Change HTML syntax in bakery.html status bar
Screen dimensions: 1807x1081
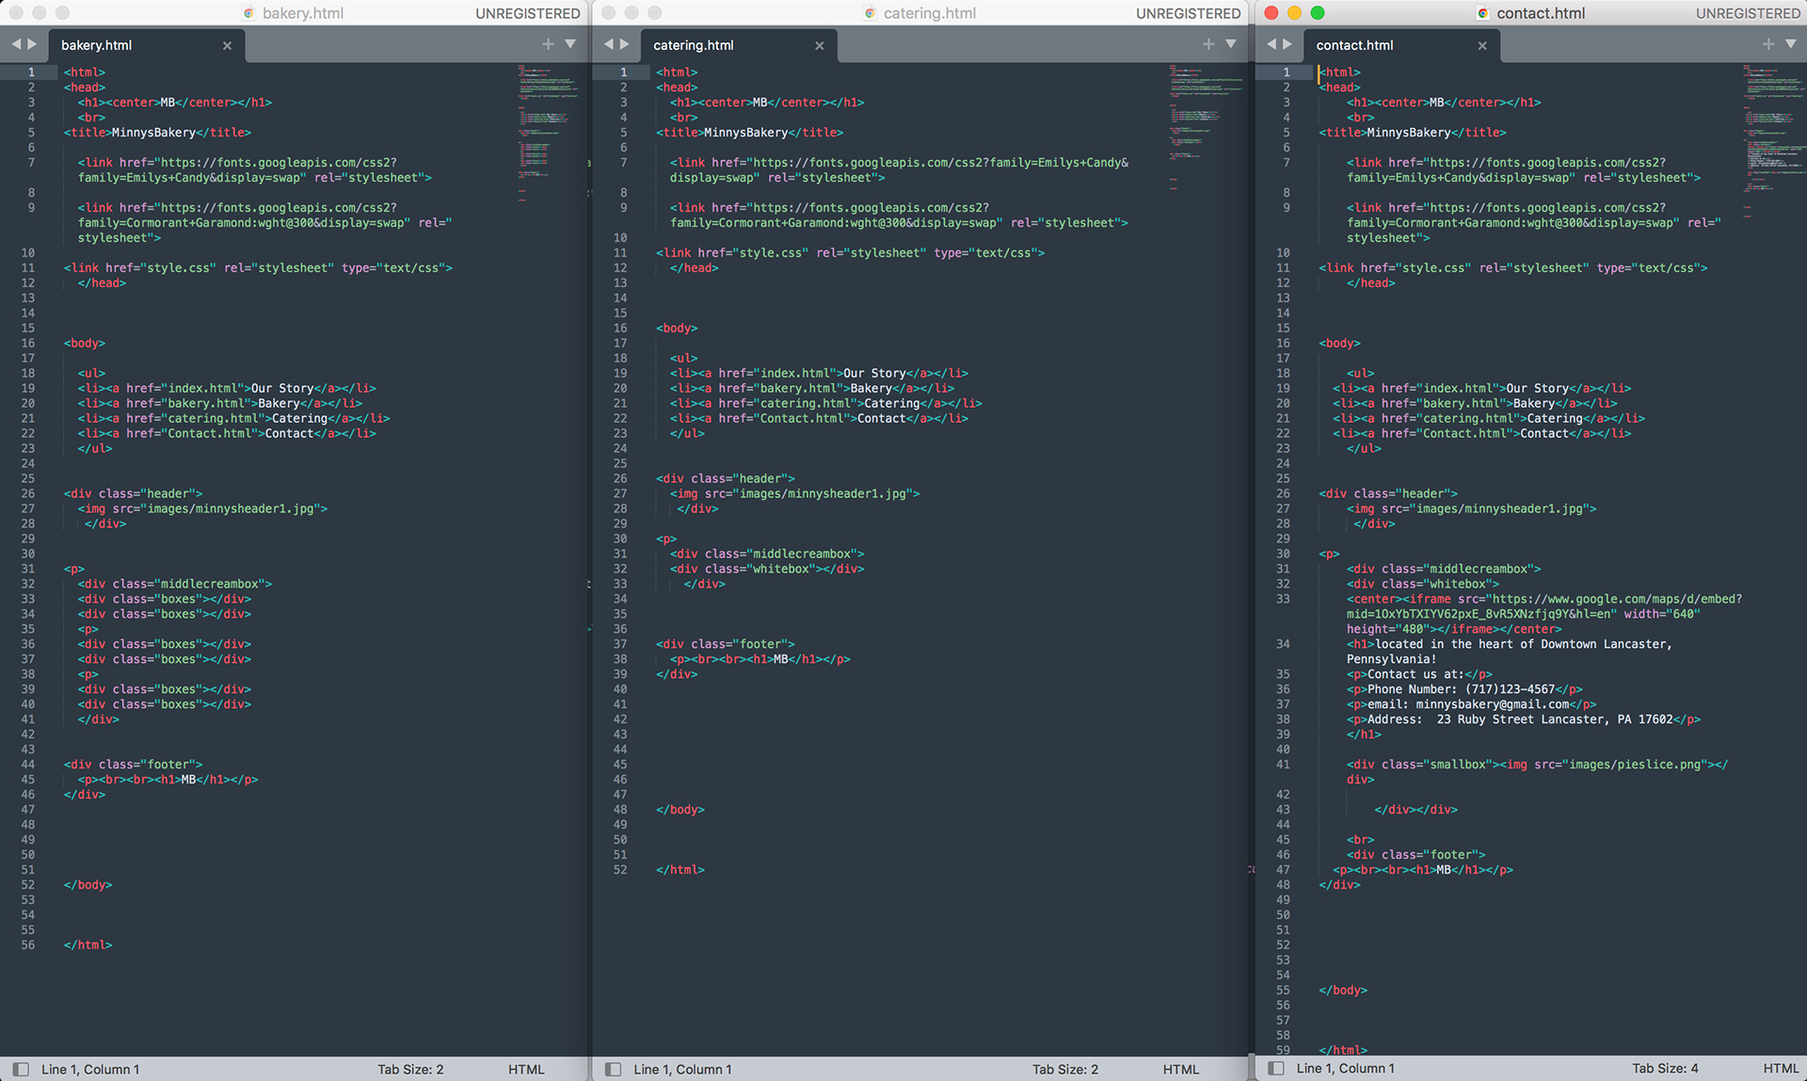tap(526, 1069)
